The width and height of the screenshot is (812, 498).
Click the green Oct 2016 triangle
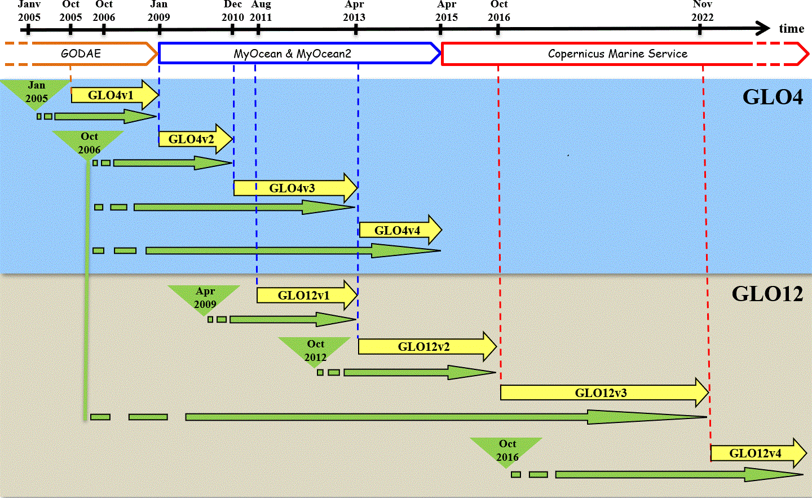tap(506, 451)
